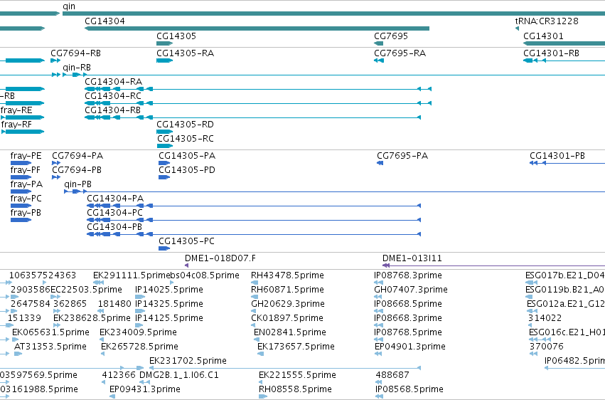Click protein fray-PA
Screen dimensions: 605x400
click(21, 191)
